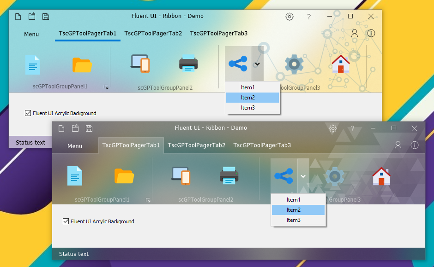Uncheck Fluent UI Acrylic Background in light window
The width and height of the screenshot is (434, 267).
click(28, 113)
